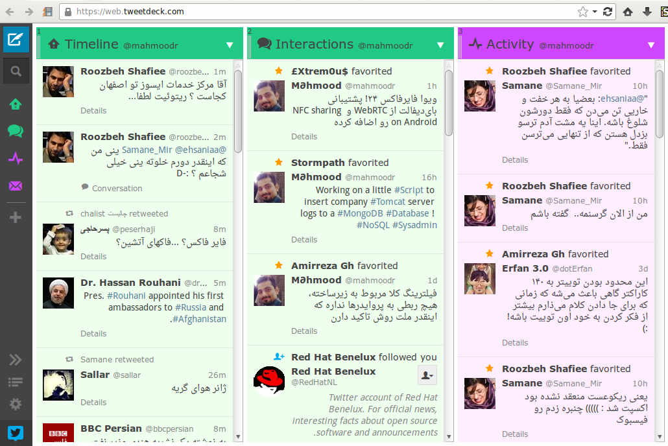Select the search icon in the sidebar
Viewport: 668px width, 446px height.
pyautogui.click(x=14, y=71)
